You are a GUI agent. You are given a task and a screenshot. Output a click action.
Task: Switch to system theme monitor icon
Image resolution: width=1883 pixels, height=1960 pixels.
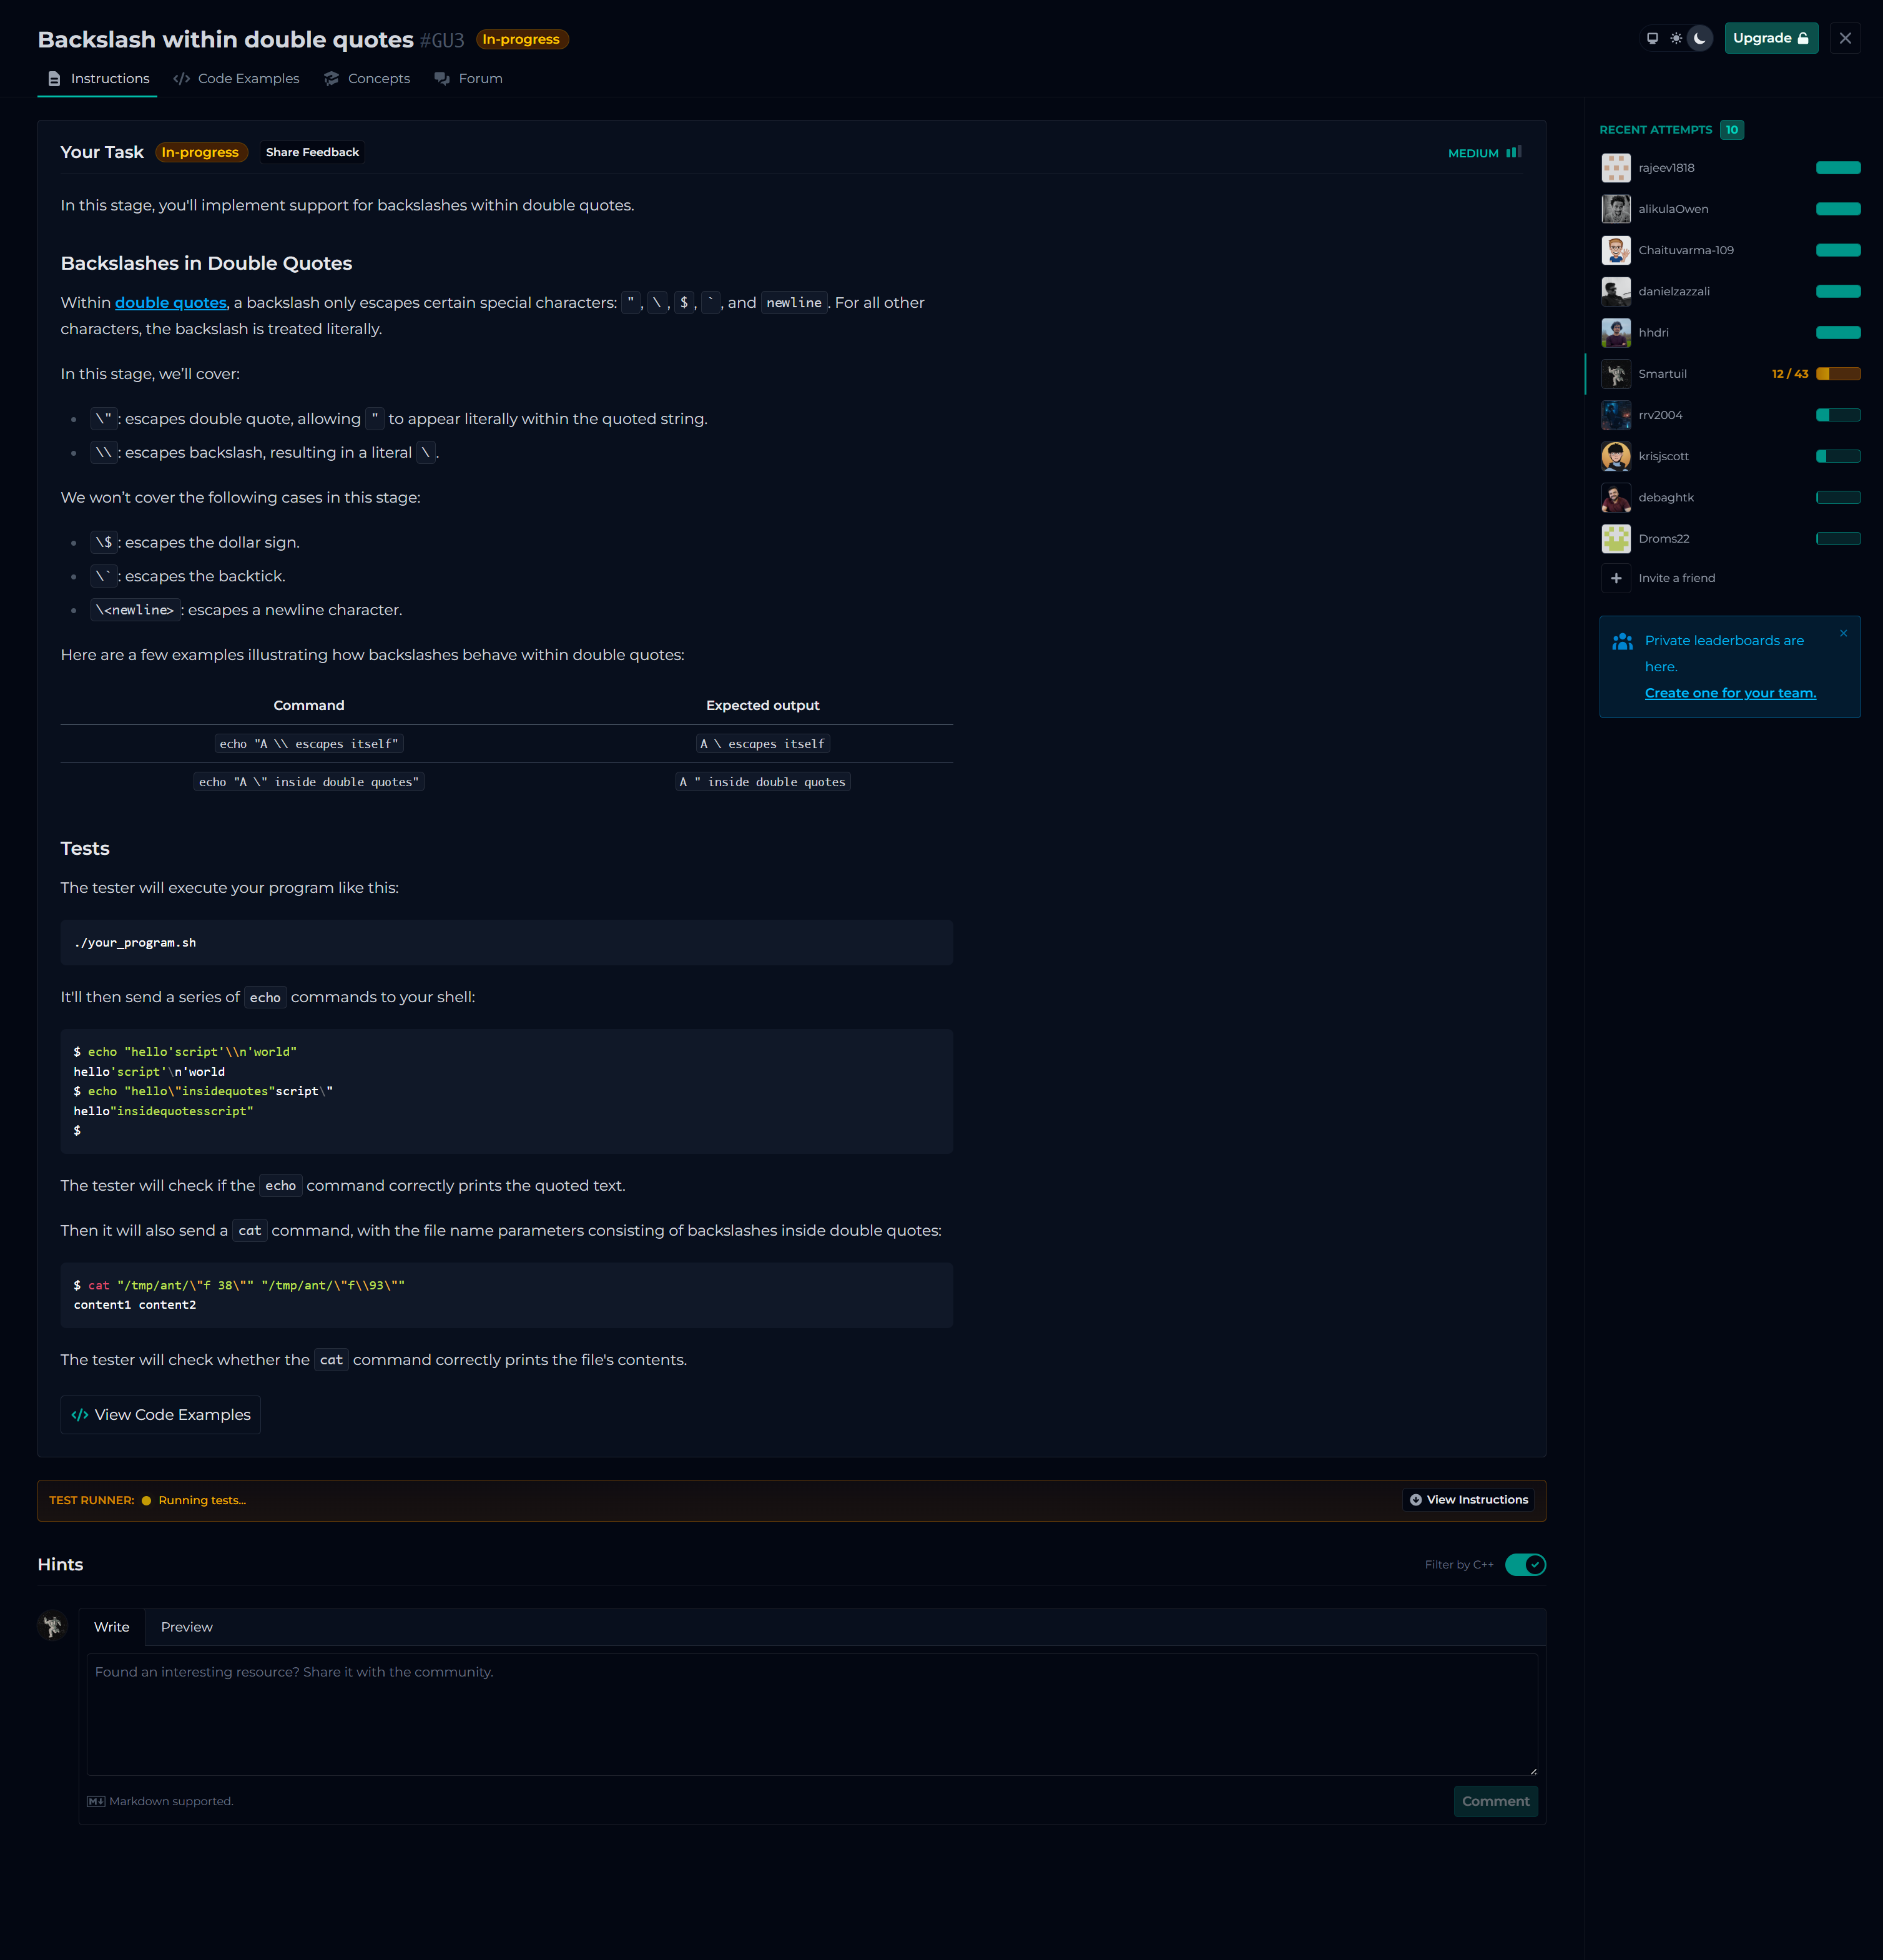pyautogui.click(x=1652, y=39)
